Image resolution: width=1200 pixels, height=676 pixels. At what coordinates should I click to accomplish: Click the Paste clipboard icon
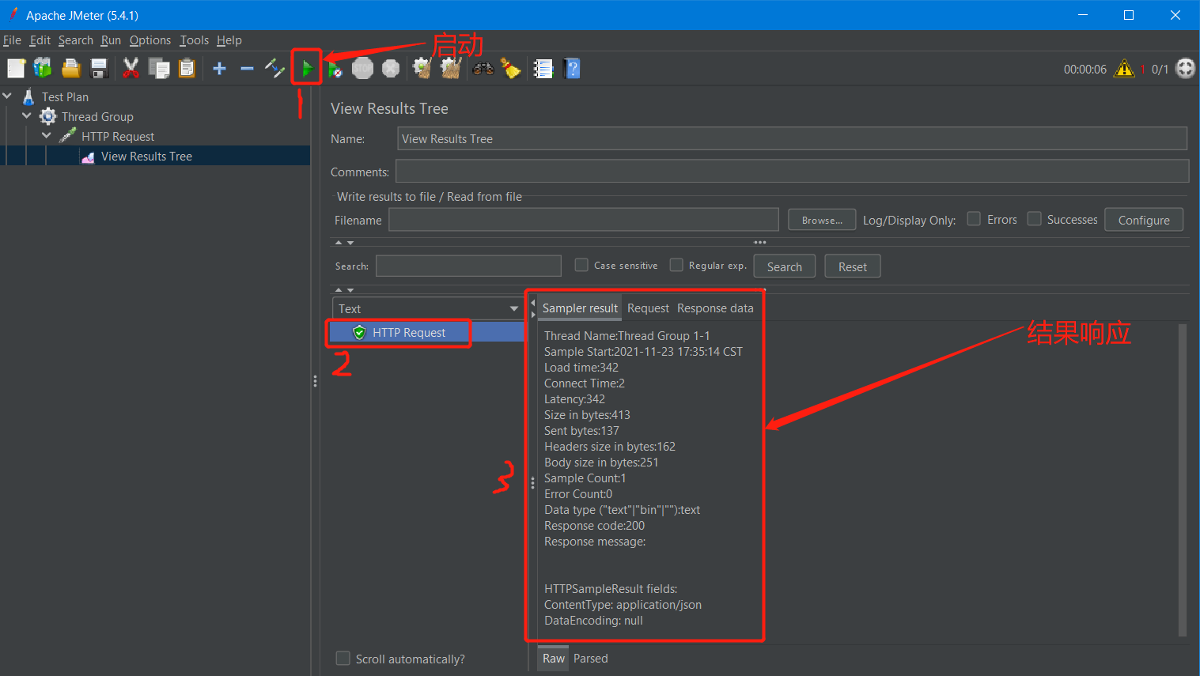[187, 69]
